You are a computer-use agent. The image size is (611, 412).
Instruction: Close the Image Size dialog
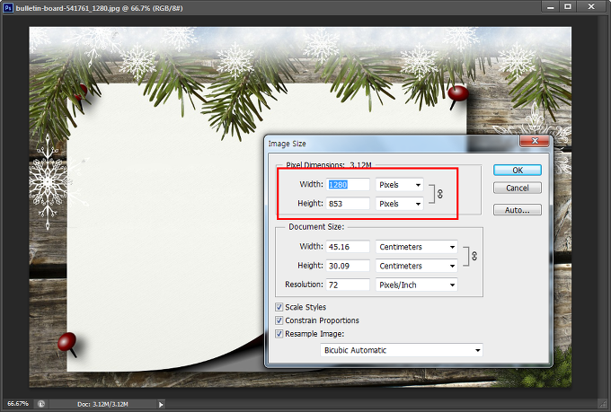click(535, 141)
